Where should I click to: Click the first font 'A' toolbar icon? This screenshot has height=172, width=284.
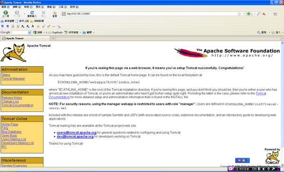point(23,26)
